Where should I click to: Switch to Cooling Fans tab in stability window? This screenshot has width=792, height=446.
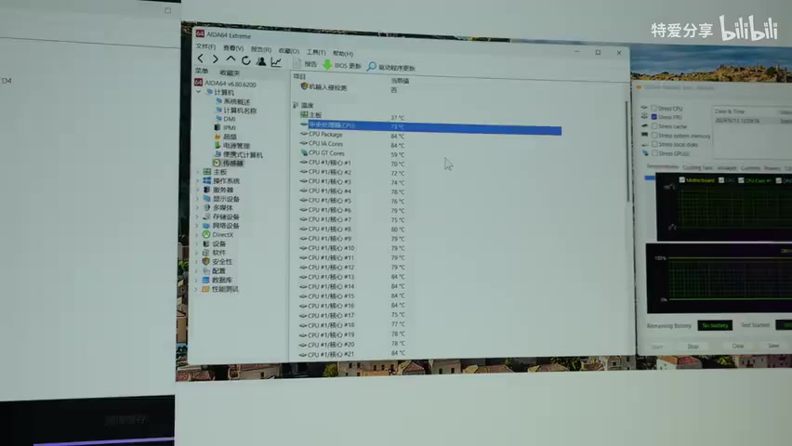click(x=697, y=167)
